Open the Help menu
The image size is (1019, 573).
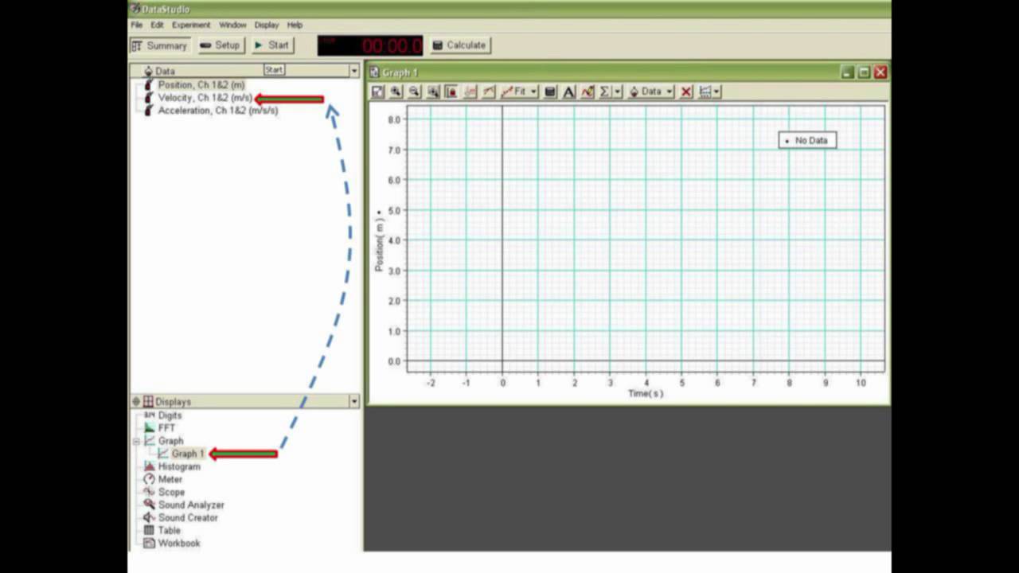tap(295, 25)
